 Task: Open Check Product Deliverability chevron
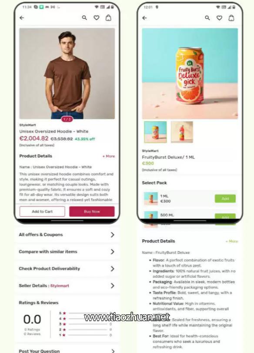click(113, 269)
